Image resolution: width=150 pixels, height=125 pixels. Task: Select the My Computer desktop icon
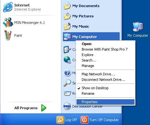pos(138,27)
